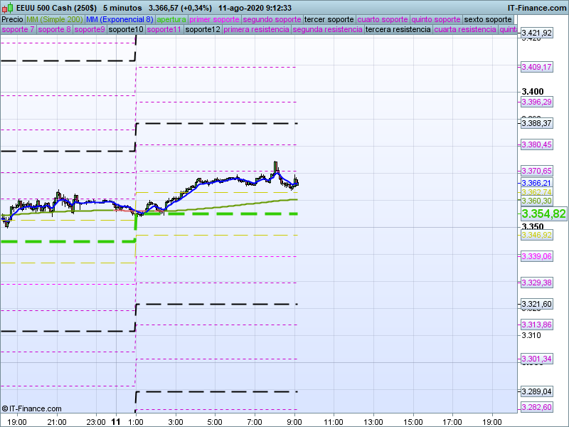Click the cuarta resistencia label

[x=464, y=30]
